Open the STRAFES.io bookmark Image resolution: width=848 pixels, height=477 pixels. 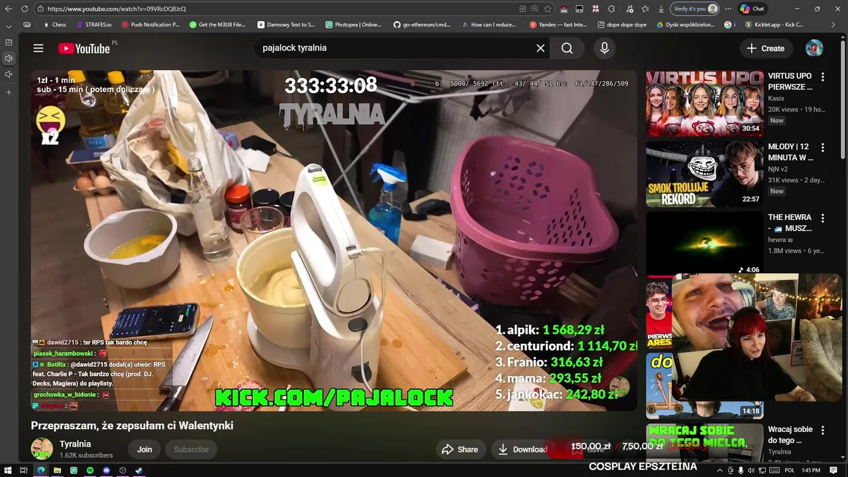click(93, 25)
